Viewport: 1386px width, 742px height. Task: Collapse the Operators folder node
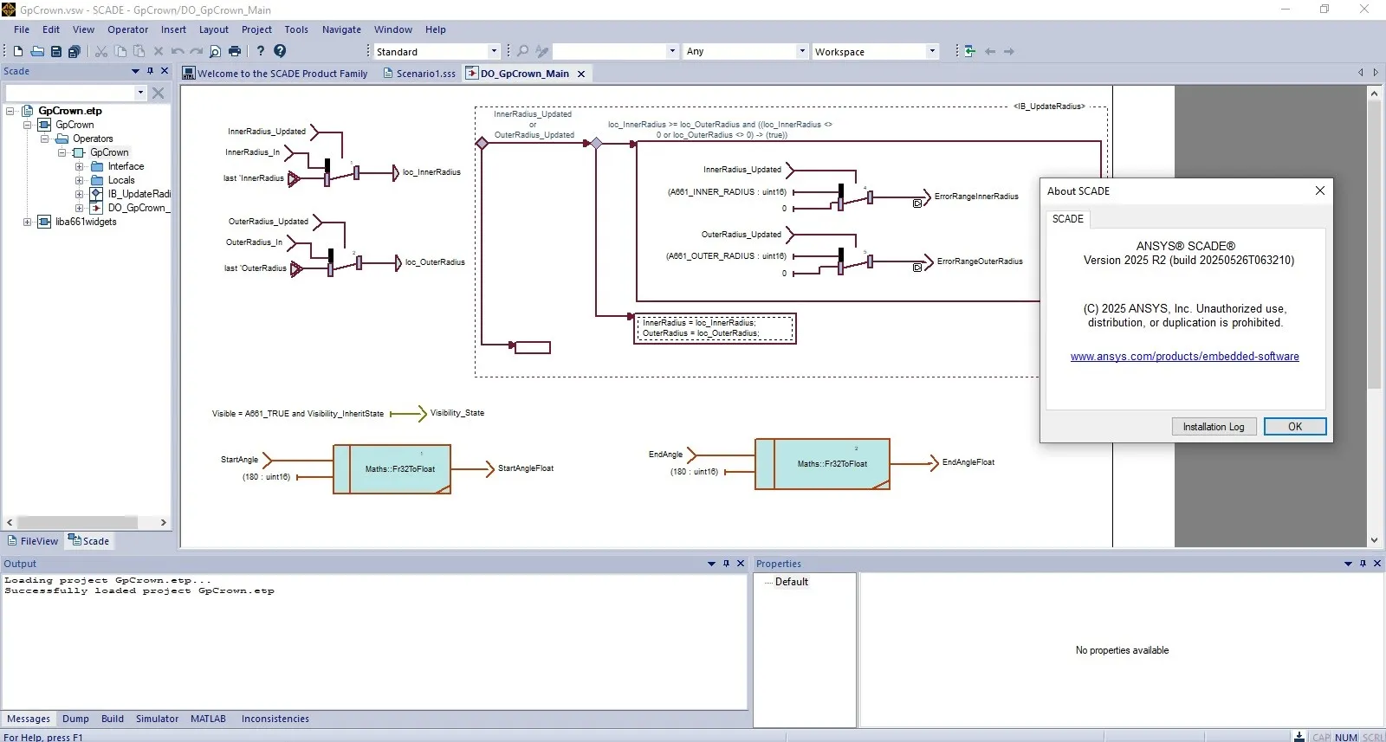pos(45,139)
